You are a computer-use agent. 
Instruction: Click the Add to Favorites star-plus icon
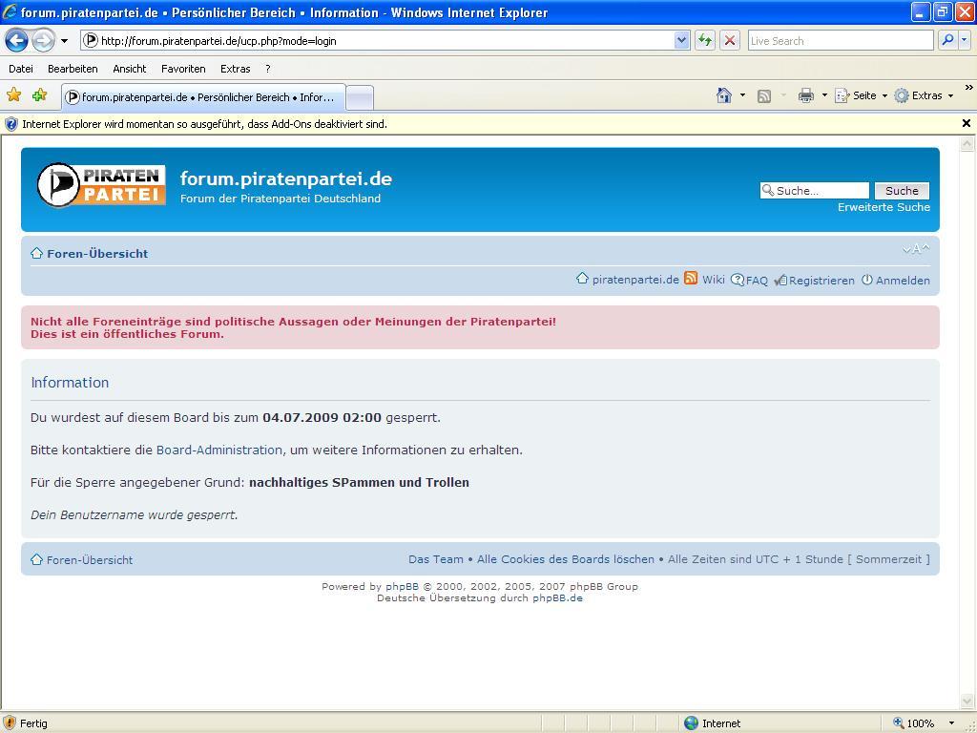(x=39, y=94)
